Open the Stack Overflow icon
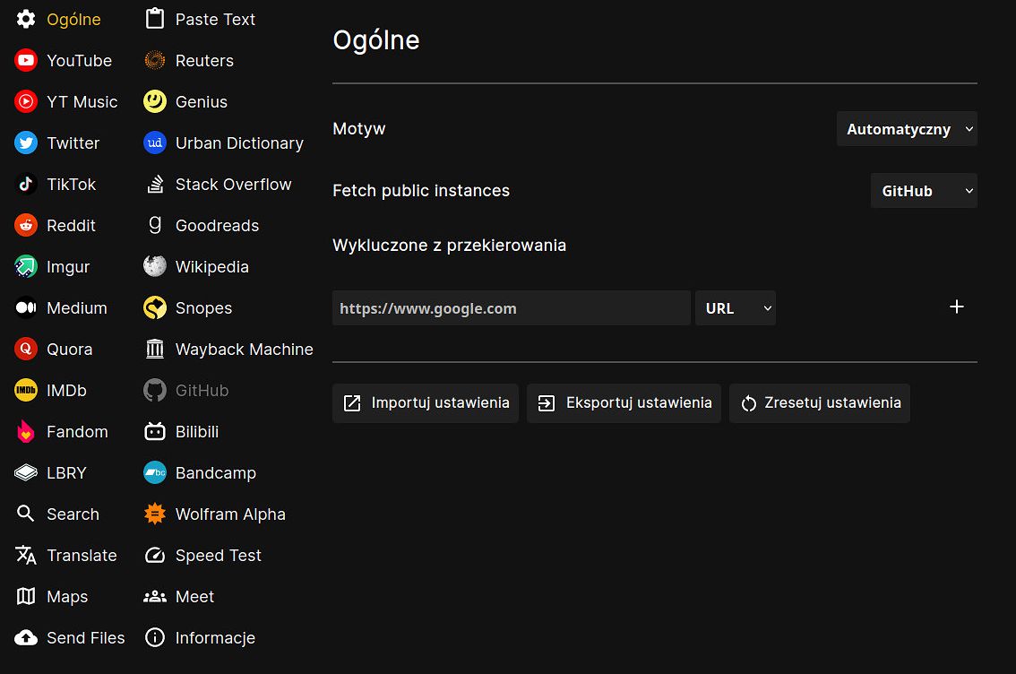The image size is (1016, 674). tap(155, 184)
